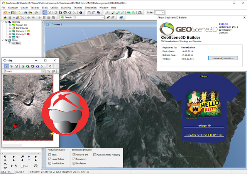The height and width of the screenshot is (174, 247).
Task: Toggle the Hydraulic Head Mapping checkbox
Action: click(x=95, y=155)
